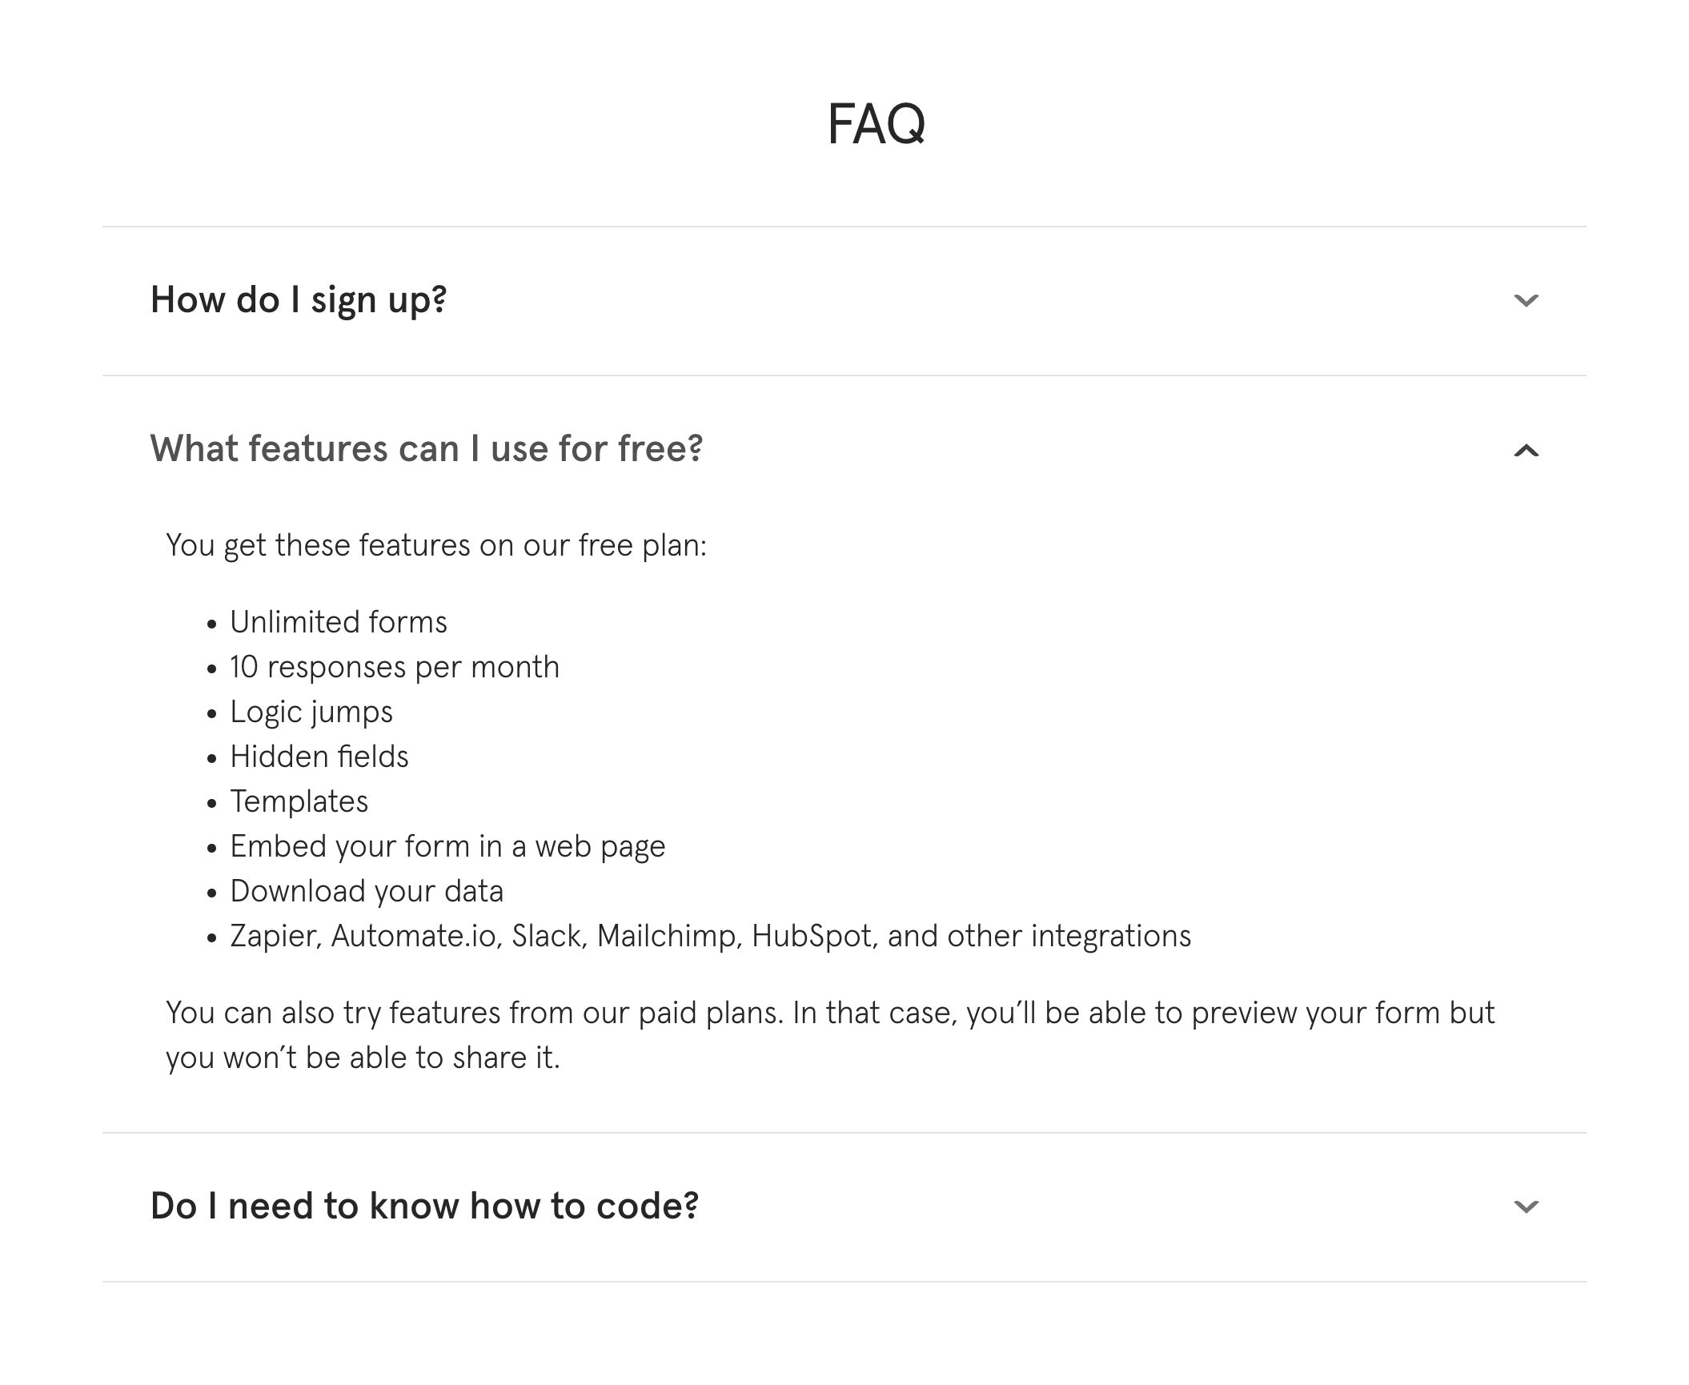Click the "What features can I use for free?" heading
This screenshot has width=1689, height=1385.
pyautogui.click(x=427, y=449)
